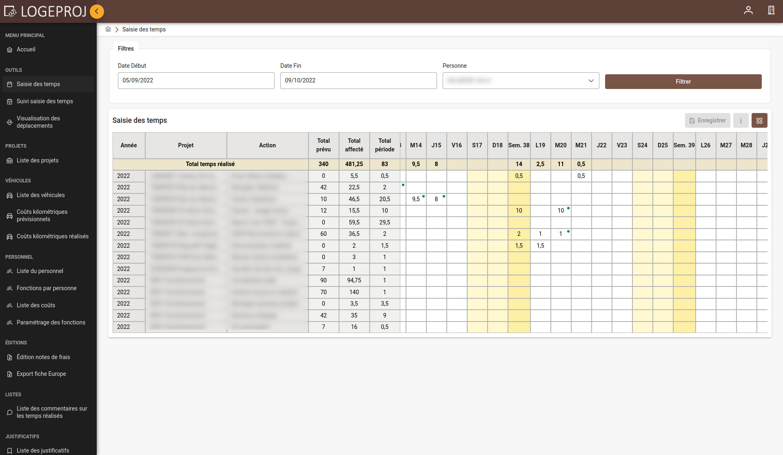Viewport: 783px width, 455px height.
Task: Click the building icon in the top bar
Action: click(771, 11)
